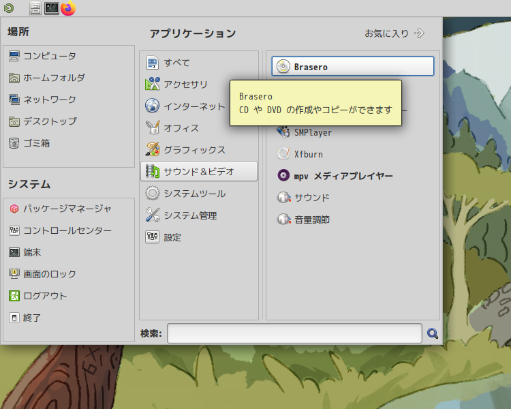
Task: Open 音量調節 entry
Action: [353, 219]
